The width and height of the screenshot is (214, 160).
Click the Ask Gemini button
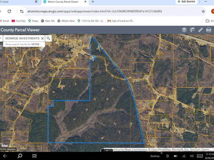click(186, 2)
